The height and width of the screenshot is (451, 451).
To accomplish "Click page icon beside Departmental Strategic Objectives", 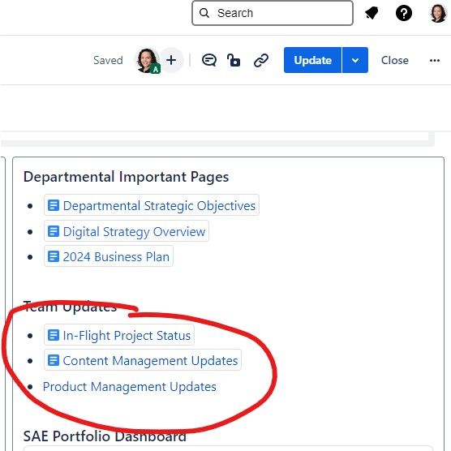I will pyautogui.click(x=54, y=205).
